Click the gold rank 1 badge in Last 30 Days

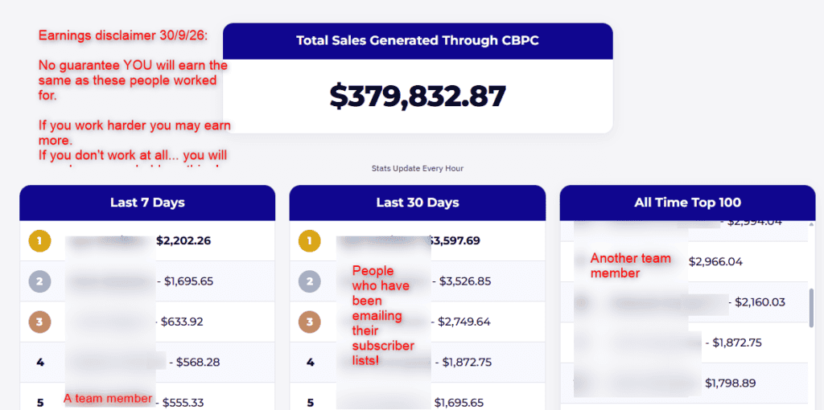tap(310, 241)
